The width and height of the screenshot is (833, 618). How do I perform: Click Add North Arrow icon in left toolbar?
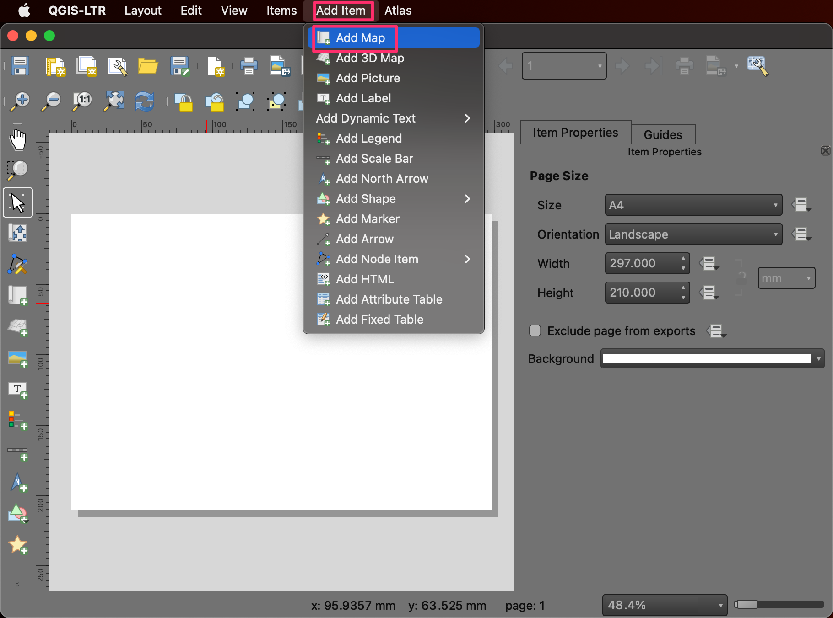pyautogui.click(x=18, y=482)
